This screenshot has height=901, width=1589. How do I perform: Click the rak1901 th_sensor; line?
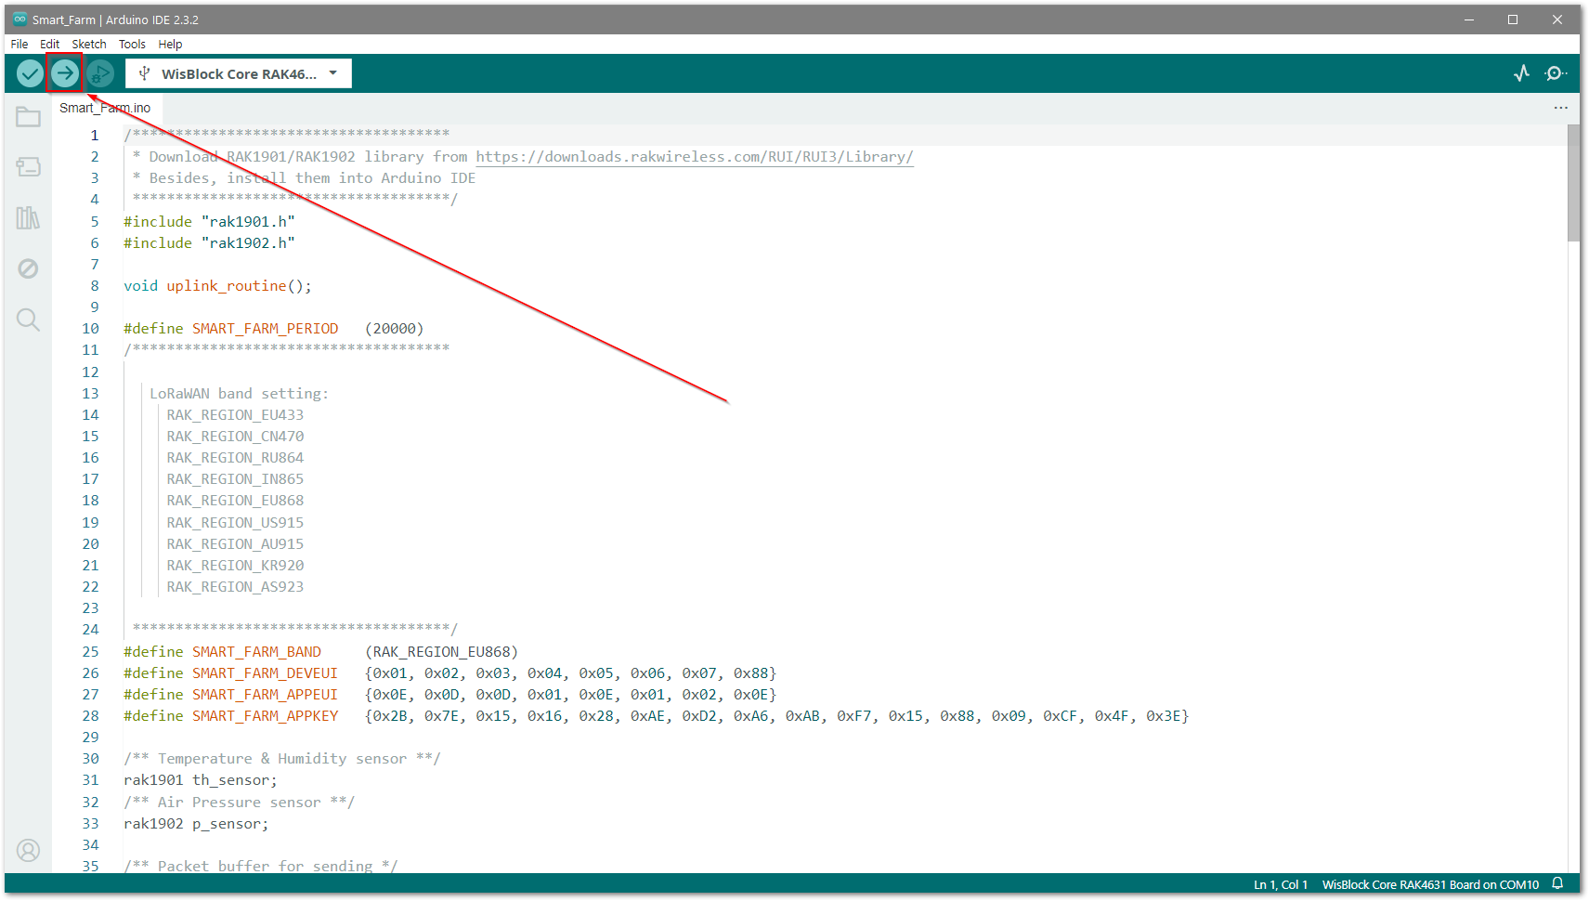(201, 780)
